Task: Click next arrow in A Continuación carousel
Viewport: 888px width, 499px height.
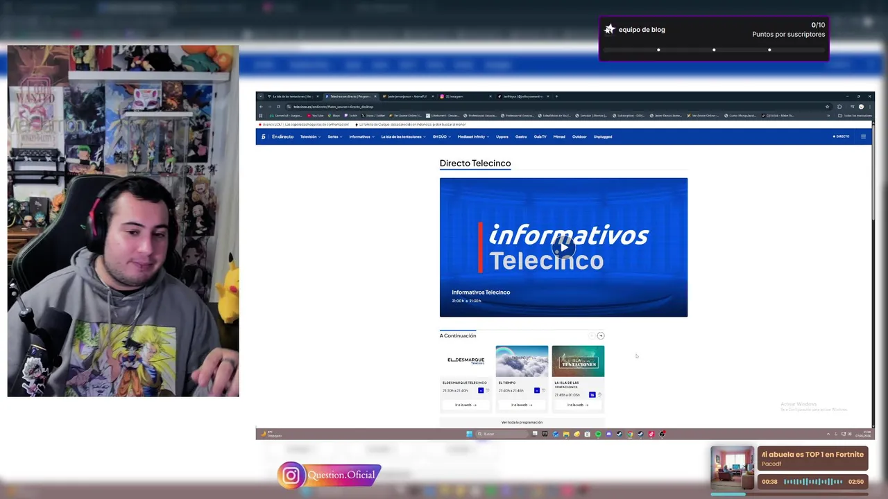Action: click(601, 335)
